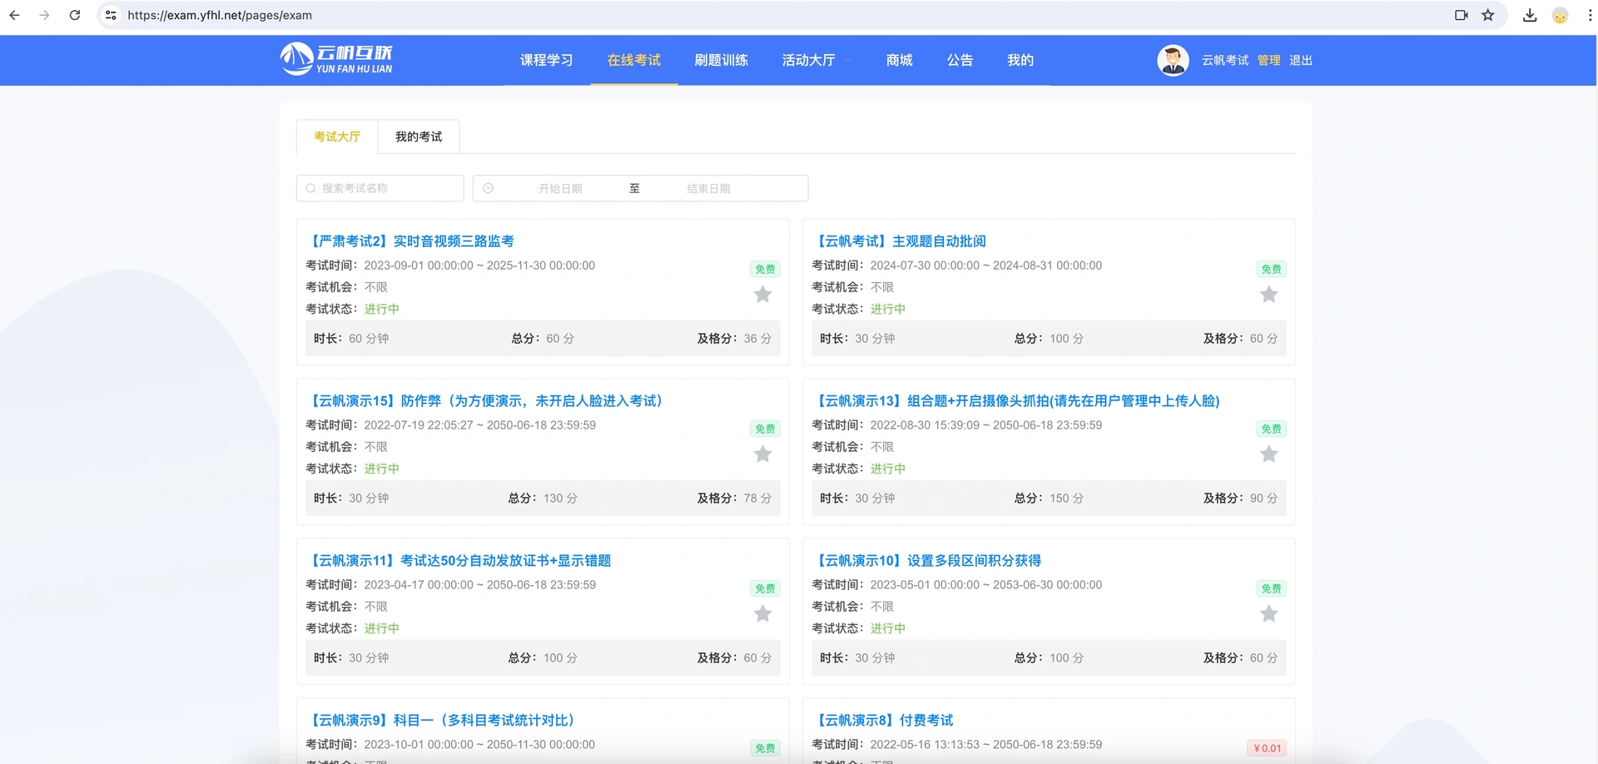Screen dimensions: 1598x764
Task: Open 【云帆演示11】考试达50分 exam
Action: [459, 561]
